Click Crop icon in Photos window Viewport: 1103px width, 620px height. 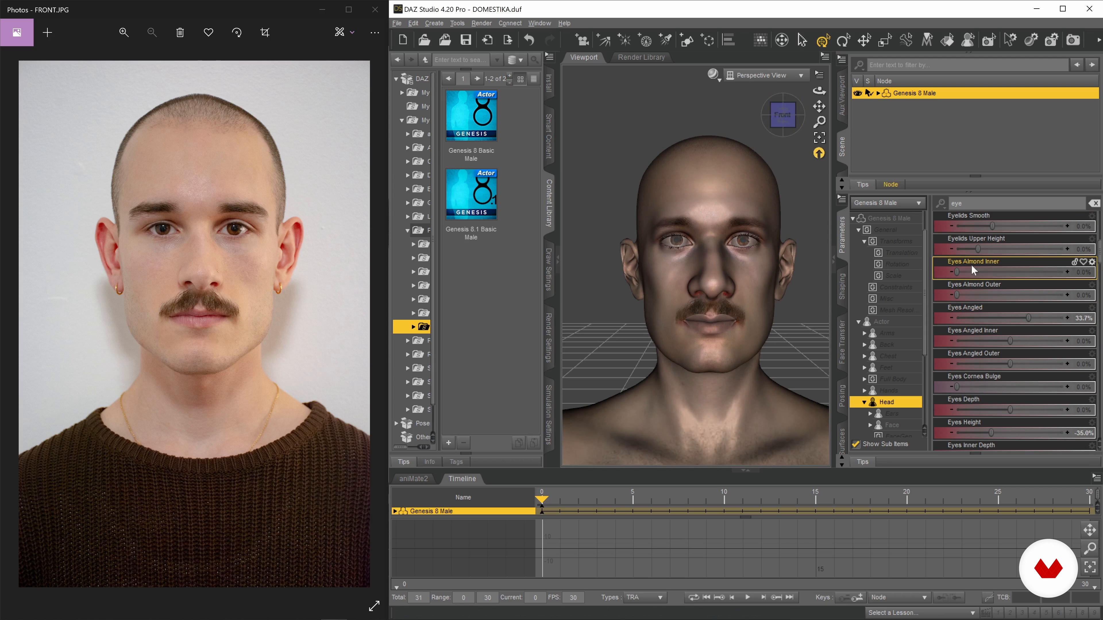(265, 32)
